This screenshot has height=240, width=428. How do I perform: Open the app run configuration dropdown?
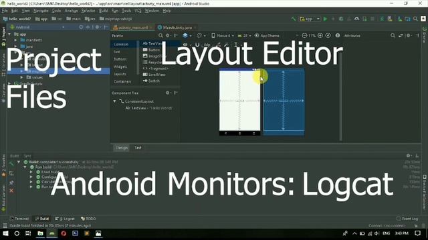310,19
